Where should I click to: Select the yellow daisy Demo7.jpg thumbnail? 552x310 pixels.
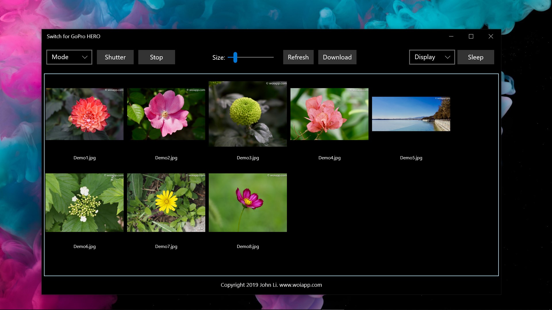[x=166, y=203]
